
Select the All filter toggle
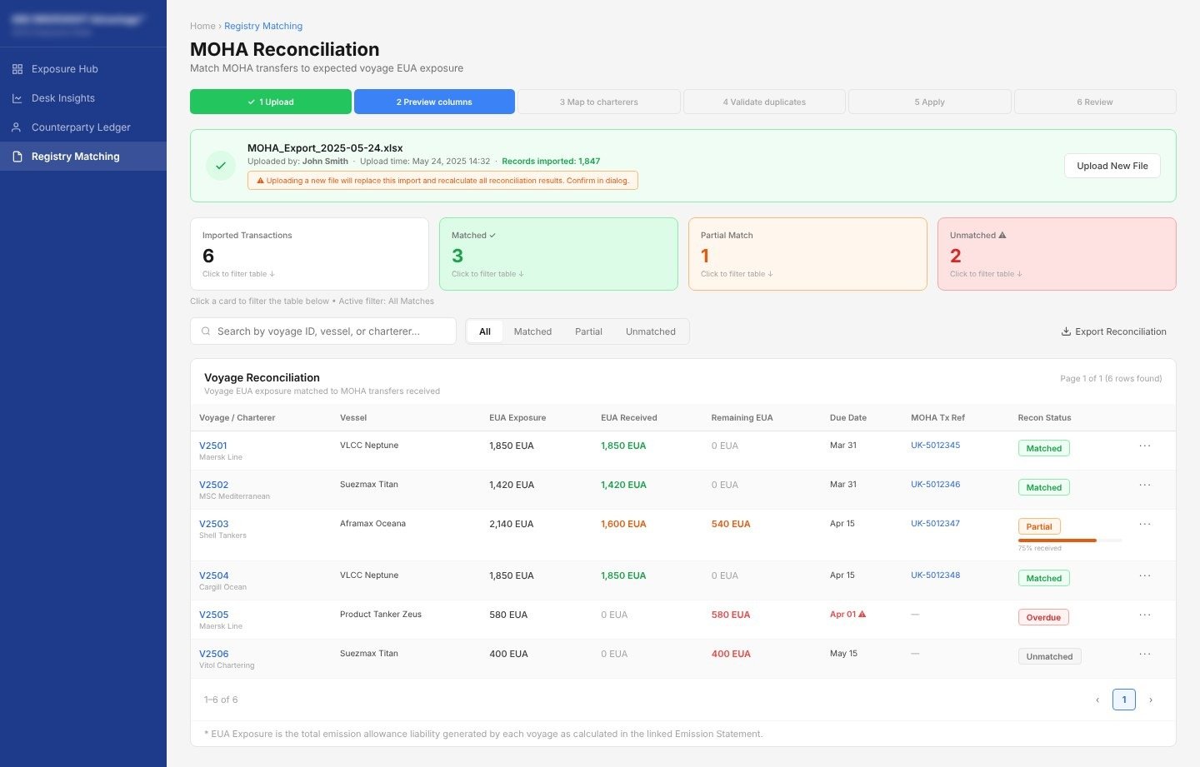(x=485, y=331)
